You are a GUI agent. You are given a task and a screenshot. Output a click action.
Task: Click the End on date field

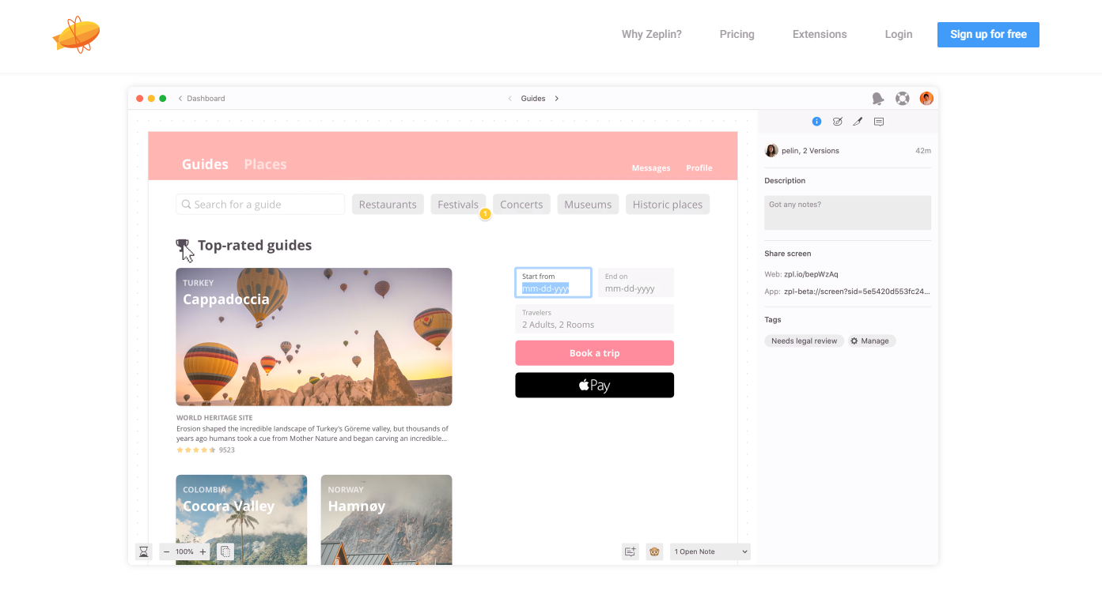pyautogui.click(x=636, y=282)
